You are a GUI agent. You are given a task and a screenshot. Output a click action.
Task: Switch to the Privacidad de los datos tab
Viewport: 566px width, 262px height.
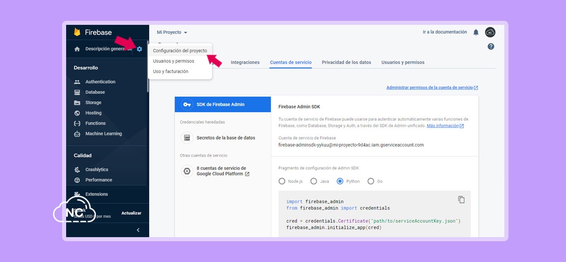click(346, 62)
